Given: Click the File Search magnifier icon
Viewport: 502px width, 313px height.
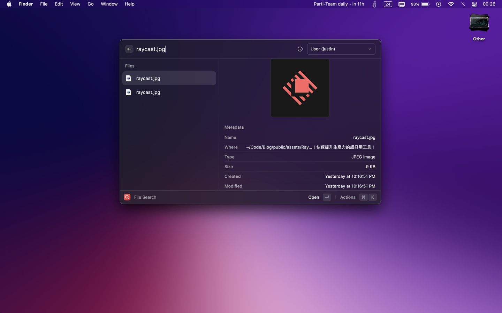Looking at the screenshot, I should [127, 197].
